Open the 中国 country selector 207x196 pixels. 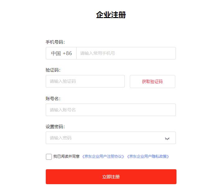[56, 53]
